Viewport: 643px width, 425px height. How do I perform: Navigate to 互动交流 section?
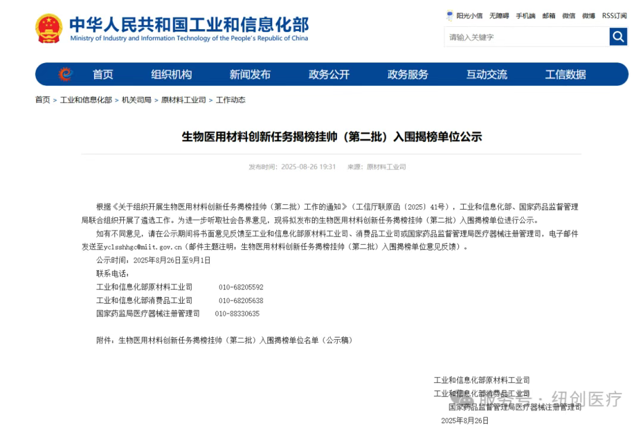pyautogui.click(x=486, y=74)
